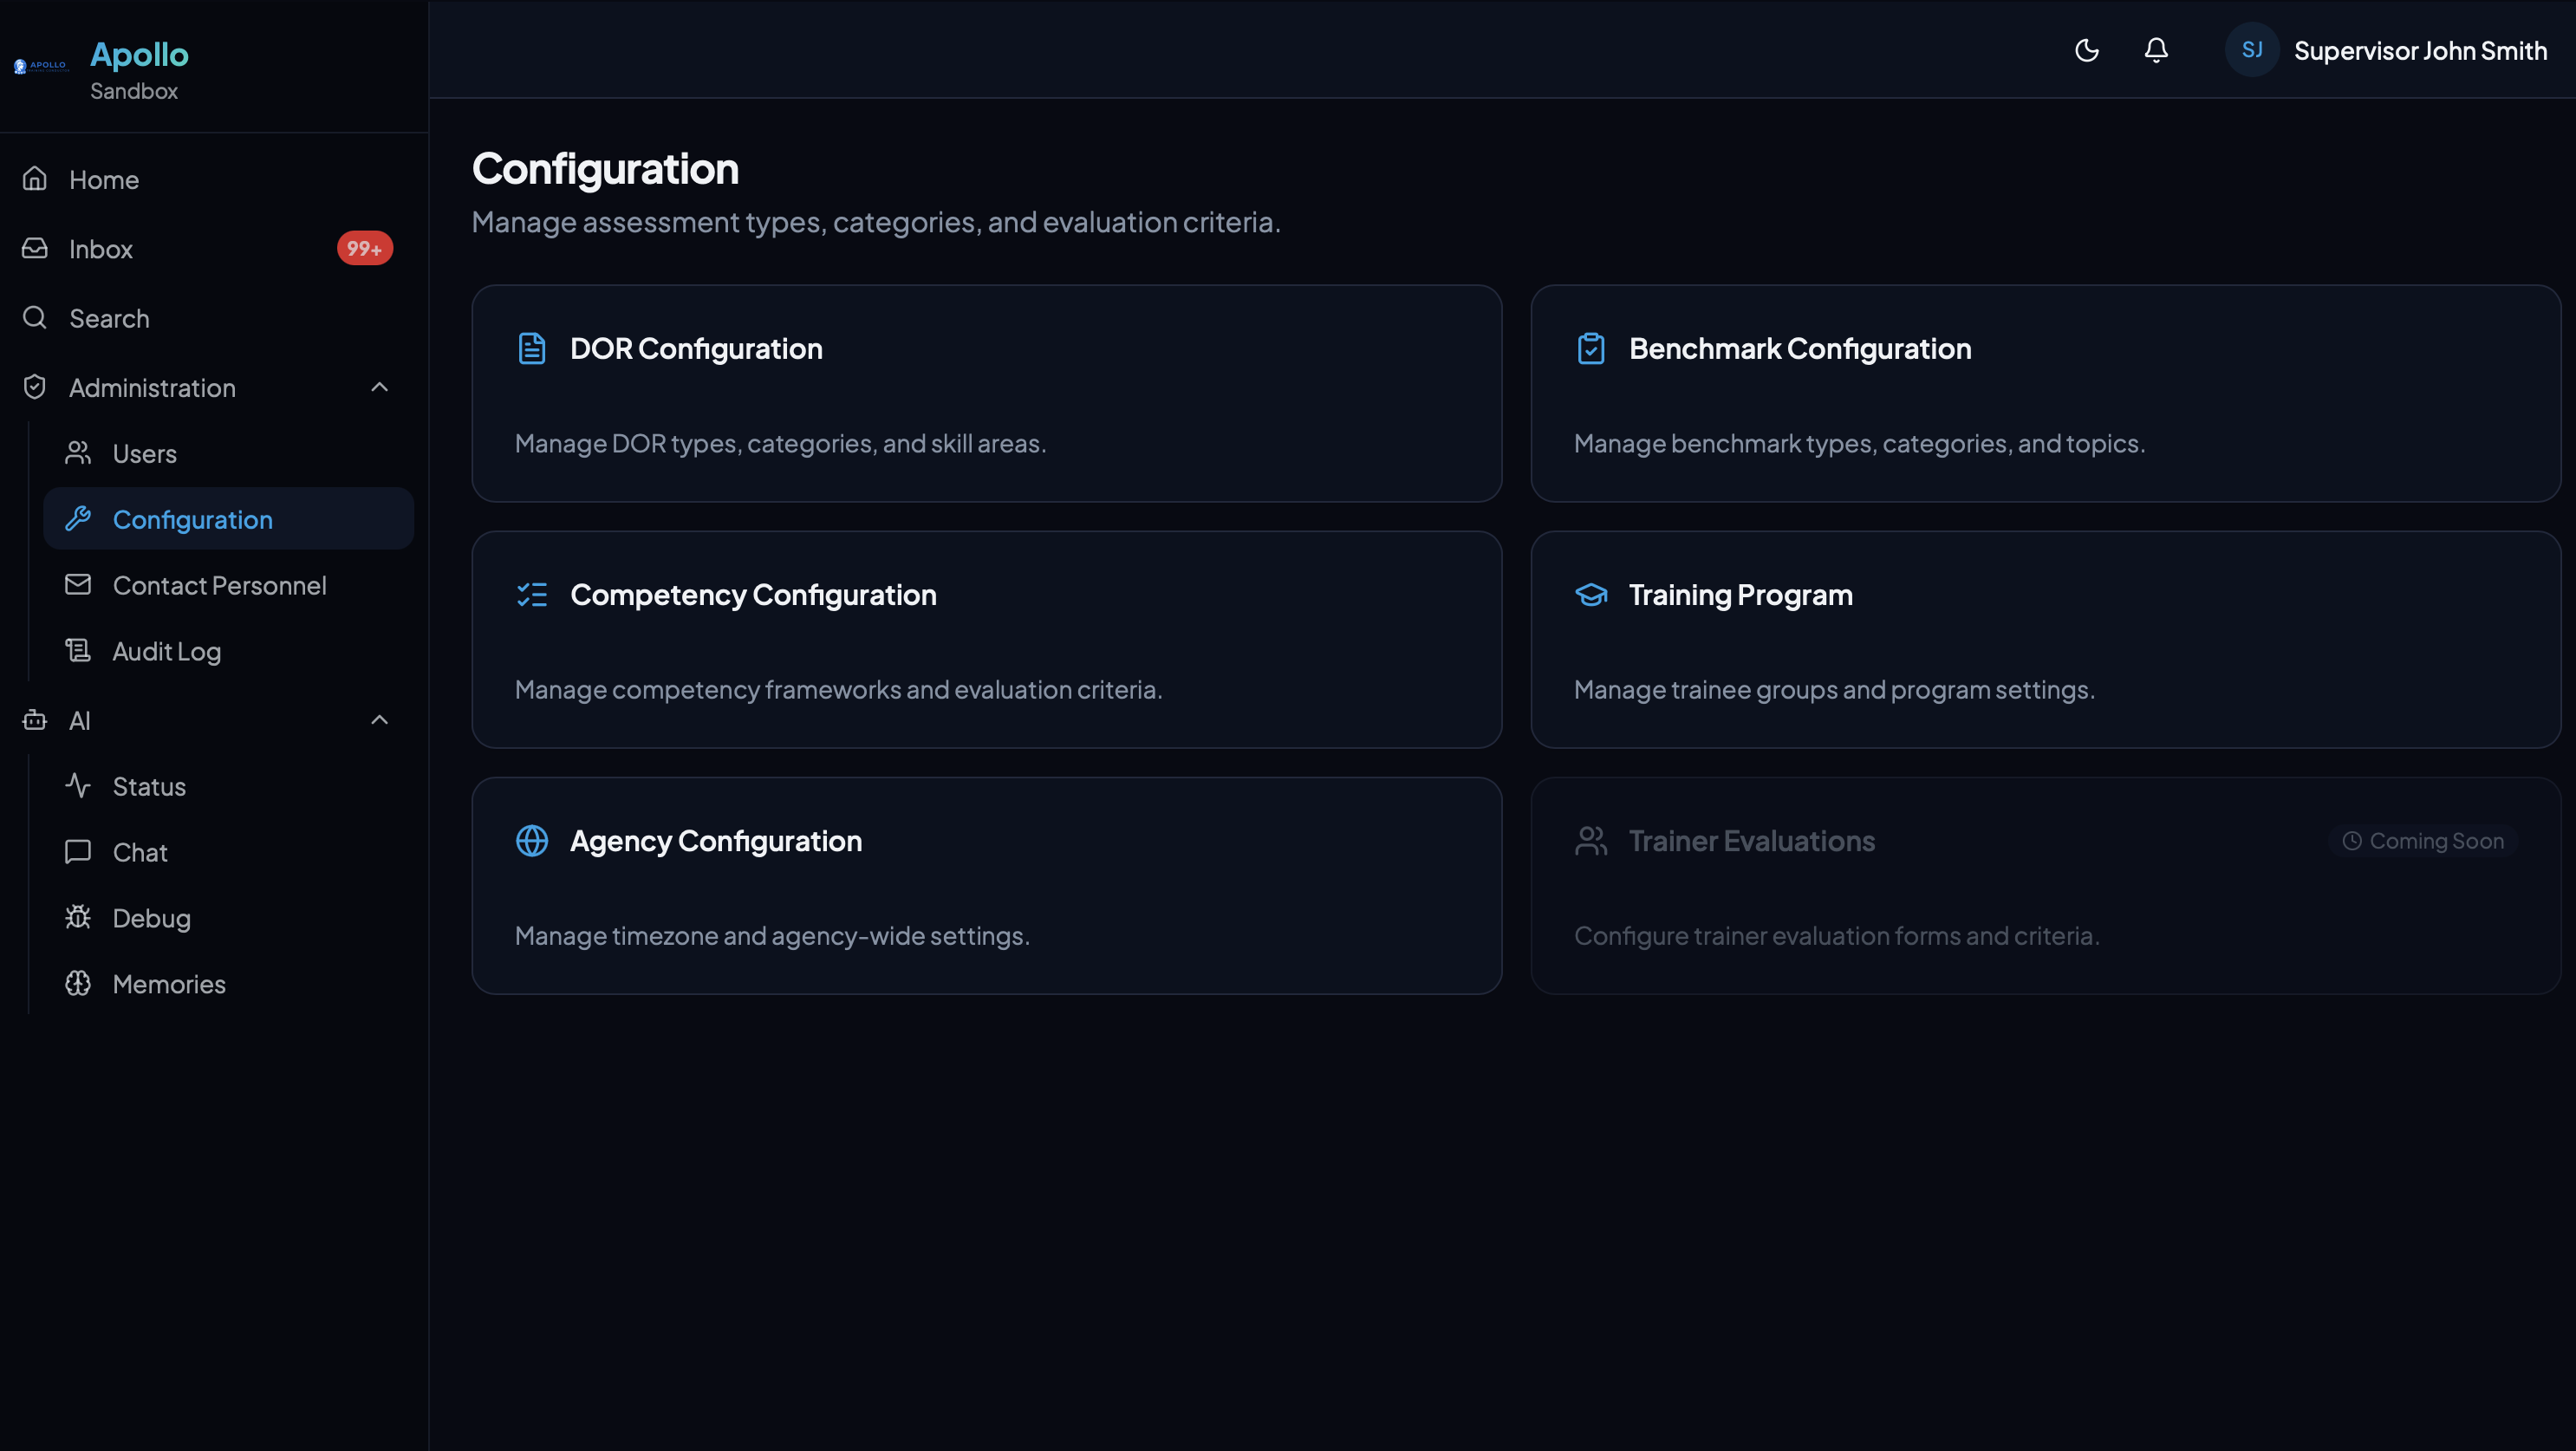This screenshot has width=2576, height=1451.
Task: Click the Apollo logo in the sidebar
Action: coord(40,66)
